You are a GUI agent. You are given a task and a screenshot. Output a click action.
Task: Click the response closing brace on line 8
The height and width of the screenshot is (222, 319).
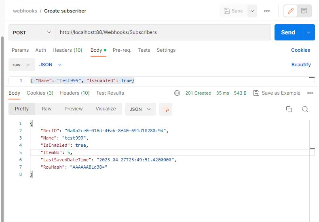[x=31, y=174]
